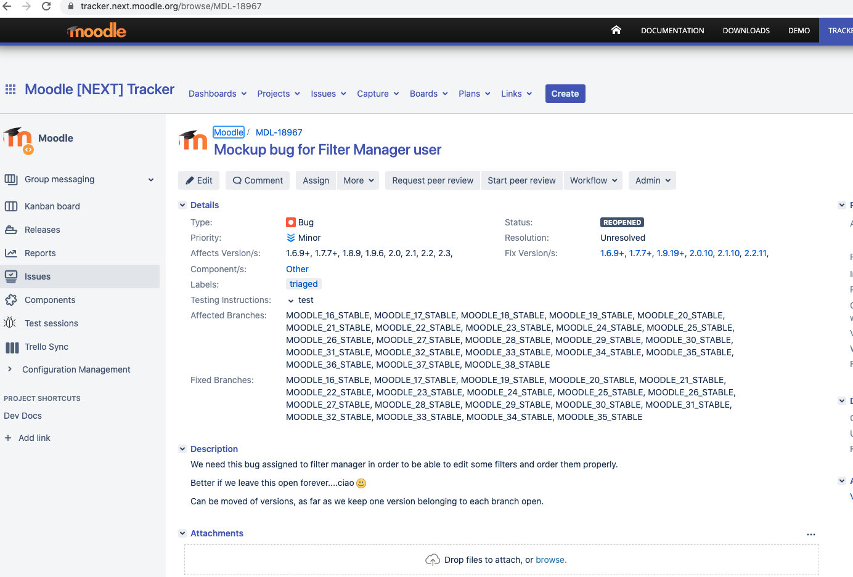
Task: Click Request peer review button
Action: 433,180
